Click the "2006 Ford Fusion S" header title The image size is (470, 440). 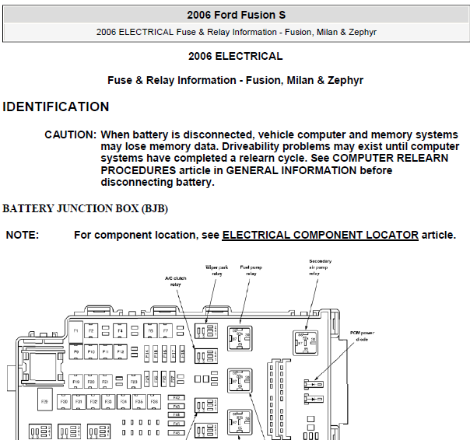[237, 15]
